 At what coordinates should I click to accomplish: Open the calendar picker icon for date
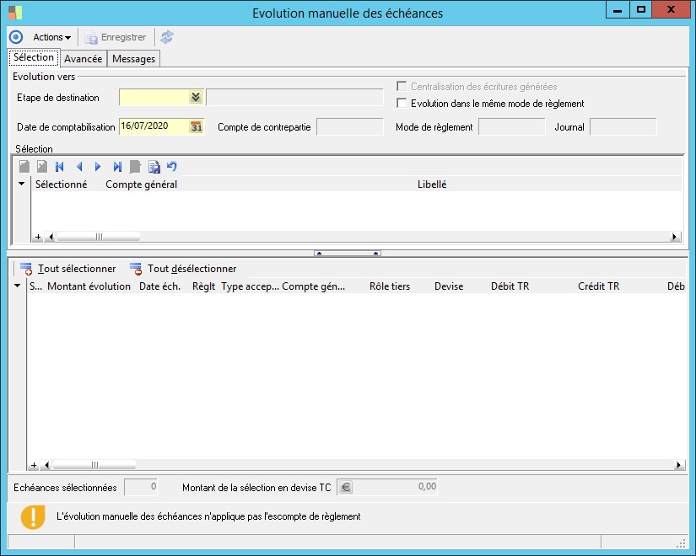point(197,127)
